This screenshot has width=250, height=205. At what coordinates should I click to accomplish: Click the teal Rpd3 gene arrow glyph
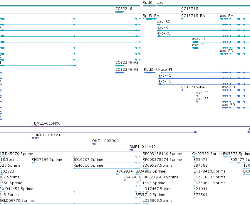[150, 6]
